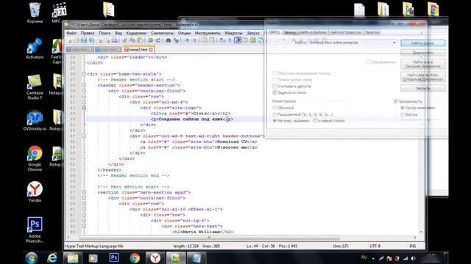The image size is (471, 264).
Task: Uncheck the 'Зациклить поиск' checkbox
Action: [275, 92]
